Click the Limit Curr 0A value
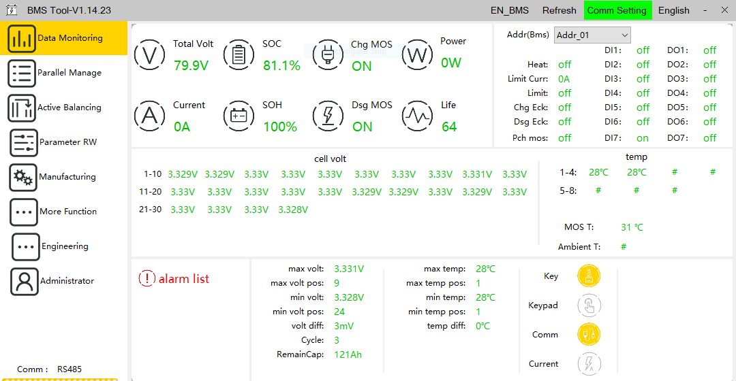The image size is (736, 381). (564, 79)
